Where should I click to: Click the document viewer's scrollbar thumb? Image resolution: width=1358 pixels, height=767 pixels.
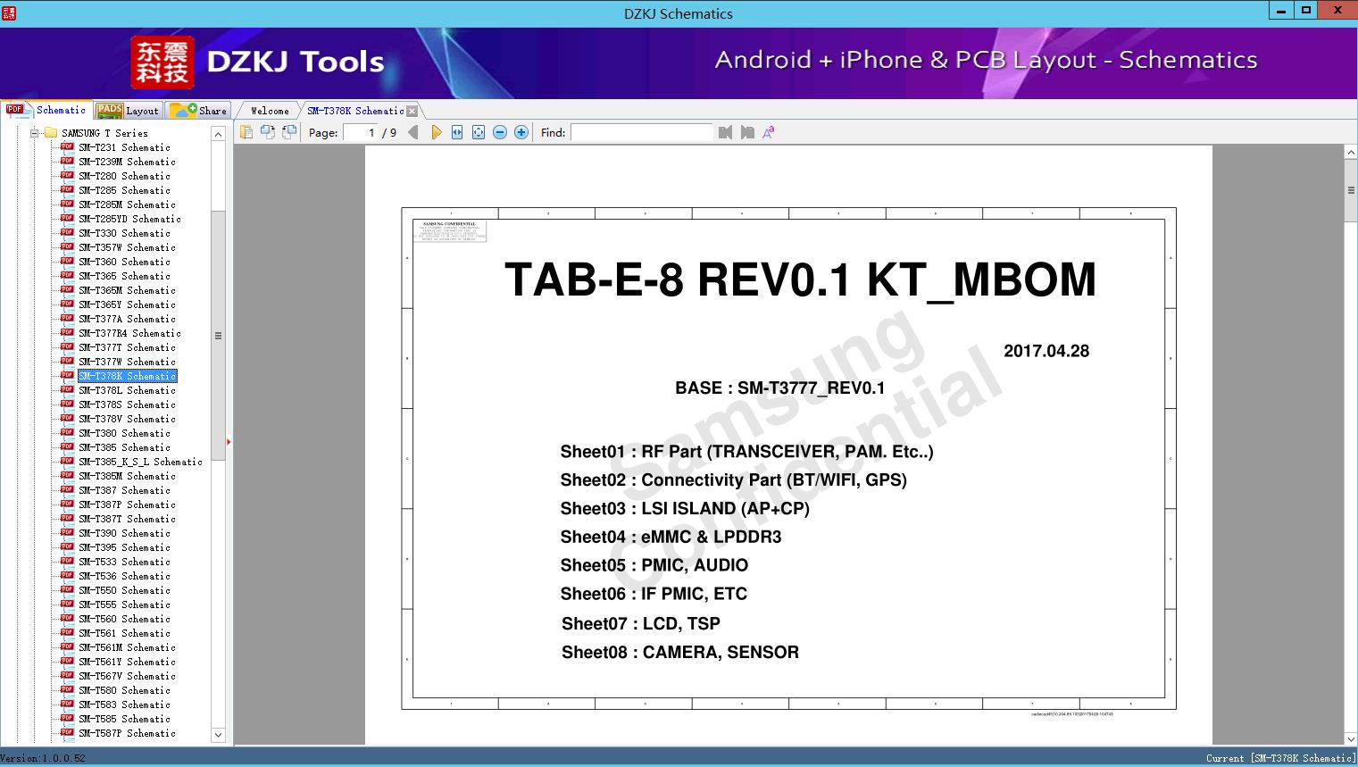point(1350,190)
